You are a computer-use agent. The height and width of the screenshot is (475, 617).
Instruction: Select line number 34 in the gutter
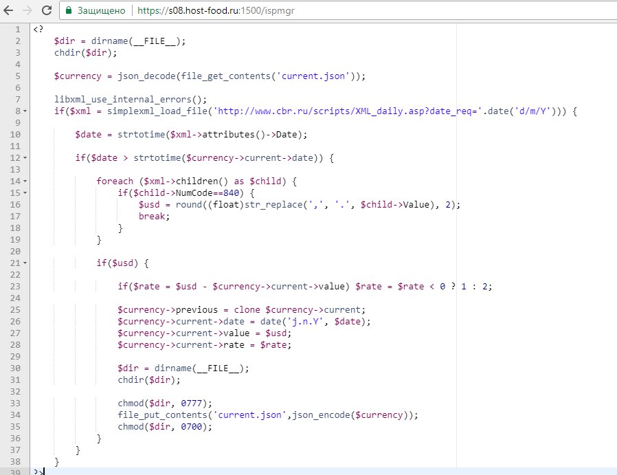click(15, 415)
